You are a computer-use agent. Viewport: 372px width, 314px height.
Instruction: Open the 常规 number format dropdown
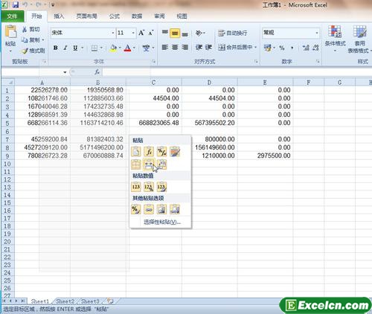tap(317, 33)
